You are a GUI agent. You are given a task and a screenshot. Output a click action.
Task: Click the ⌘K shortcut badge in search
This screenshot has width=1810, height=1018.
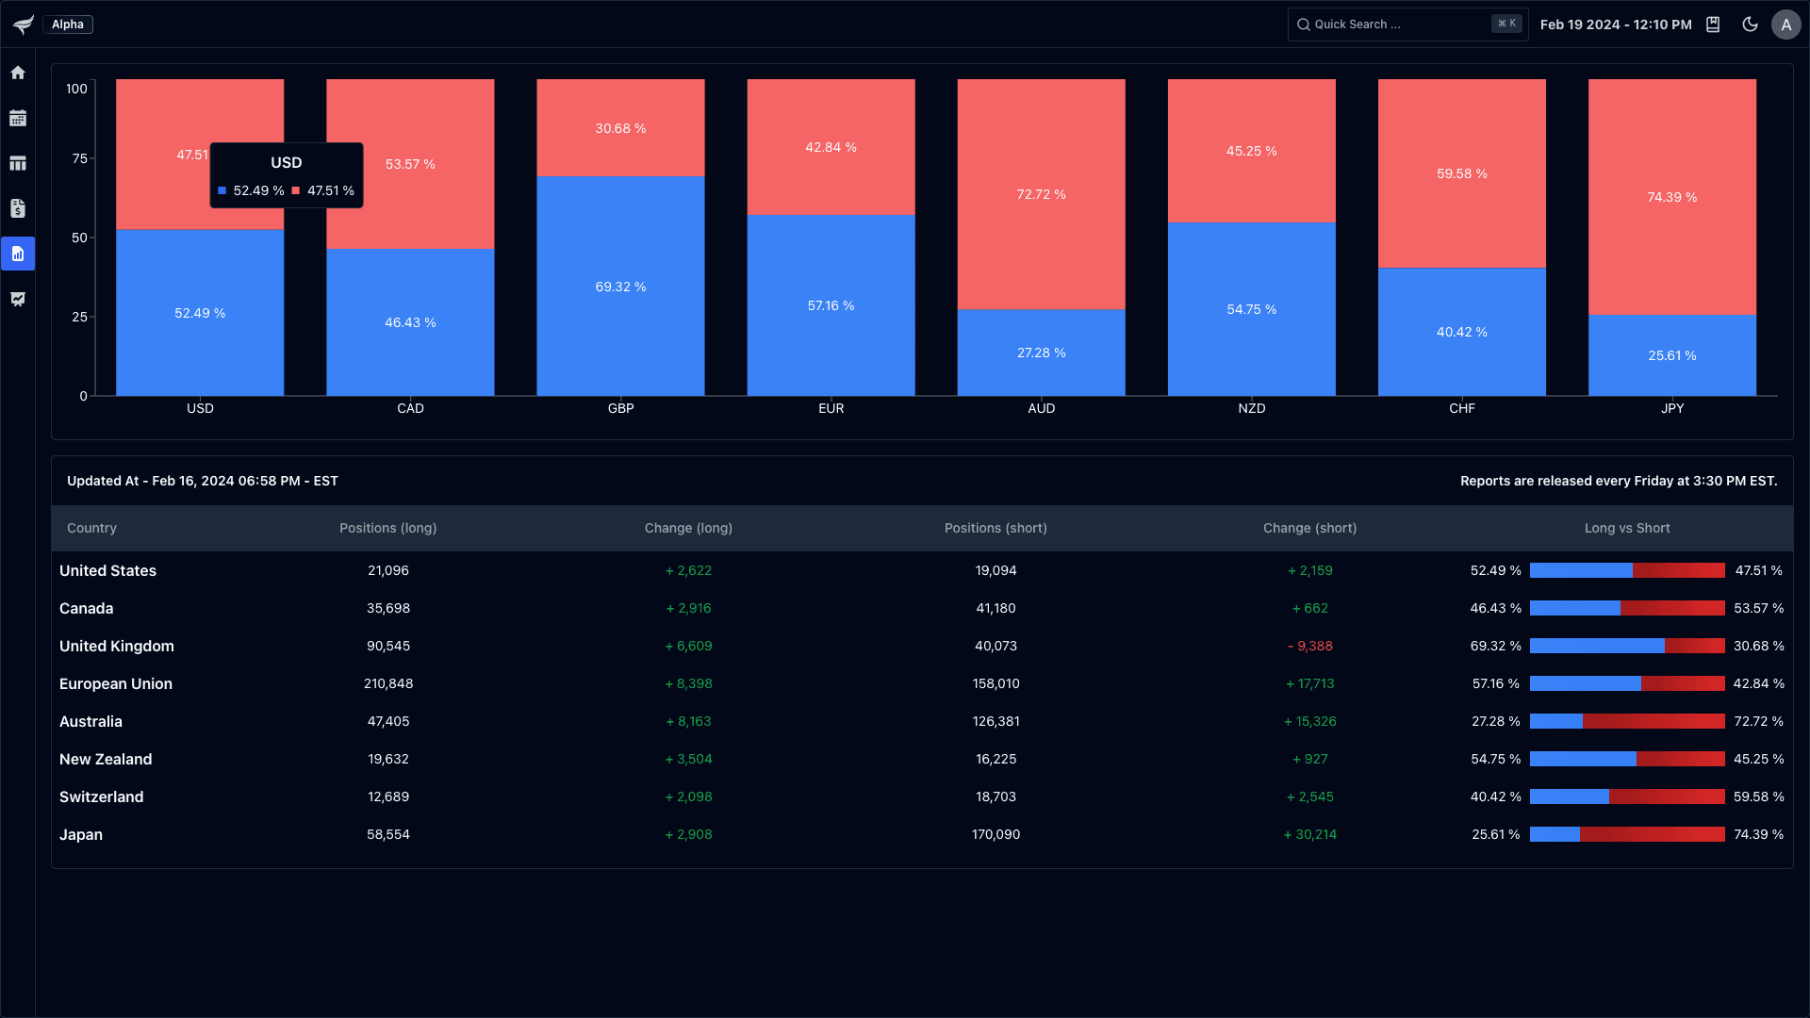(1506, 24)
